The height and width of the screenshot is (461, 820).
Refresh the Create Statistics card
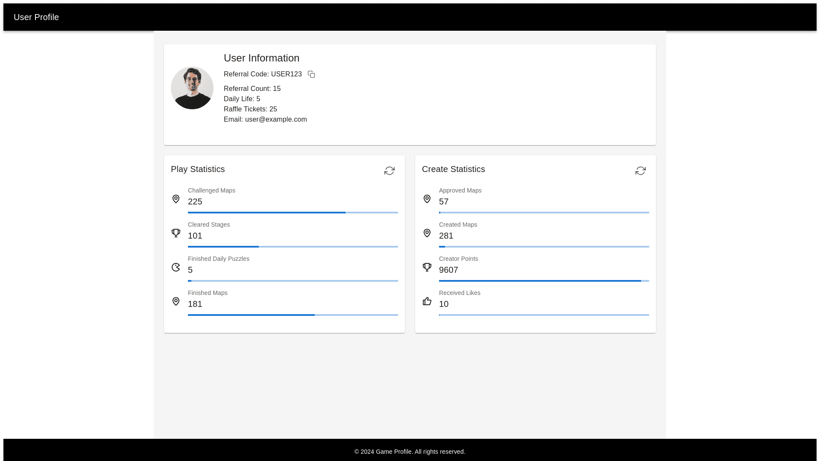tap(640, 171)
